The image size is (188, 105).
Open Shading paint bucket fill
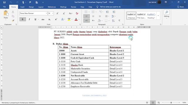click(99, 21)
